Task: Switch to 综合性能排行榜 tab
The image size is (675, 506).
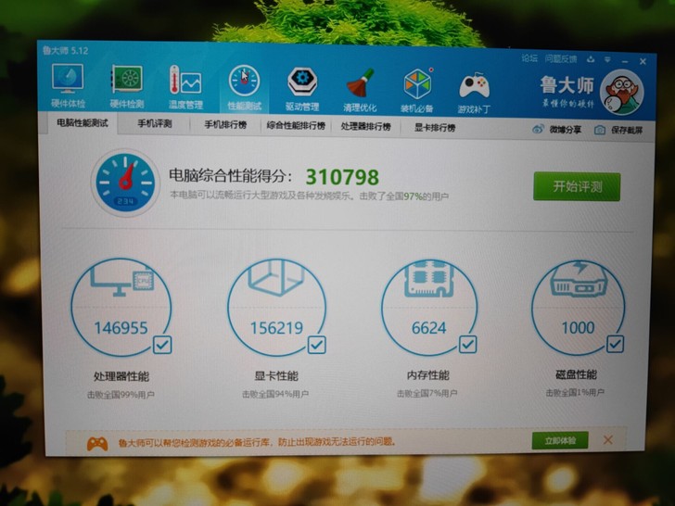Action: (x=296, y=126)
